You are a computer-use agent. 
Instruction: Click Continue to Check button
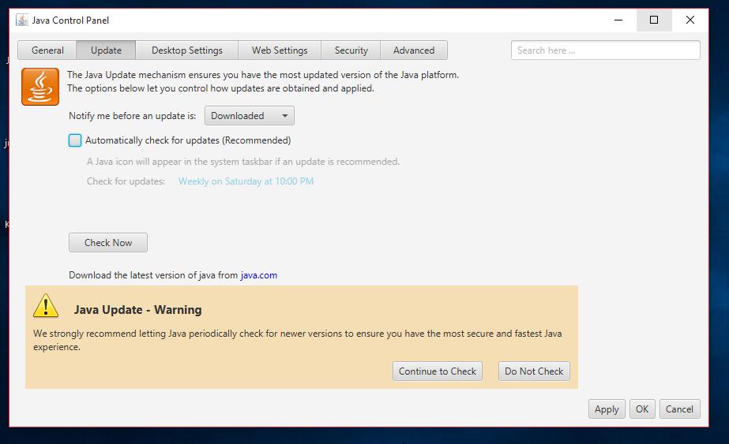click(438, 371)
